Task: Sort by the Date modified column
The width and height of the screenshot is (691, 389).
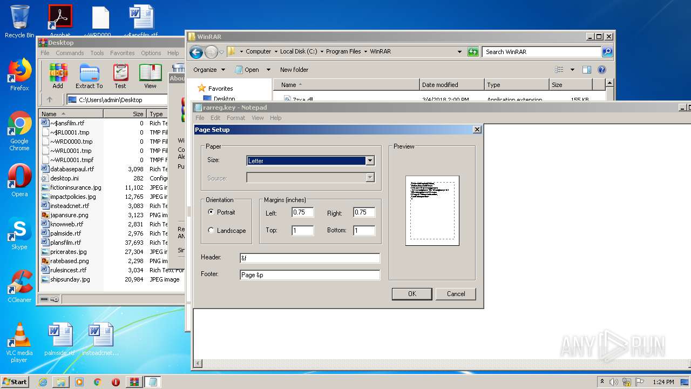Action: coord(452,85)
